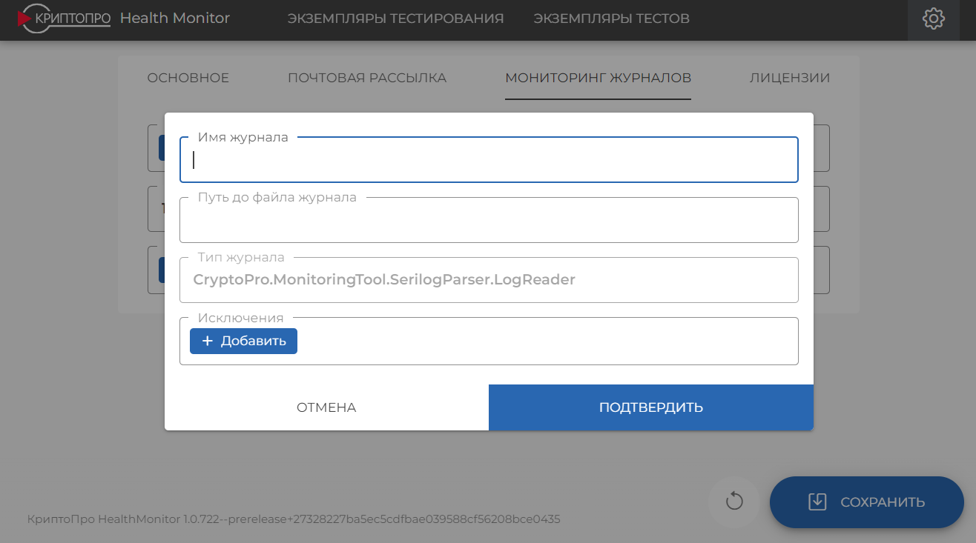The height and width of the screenshot is (543, 976).
Task: Click the Тип журнала field
Action: coord(489,280)
